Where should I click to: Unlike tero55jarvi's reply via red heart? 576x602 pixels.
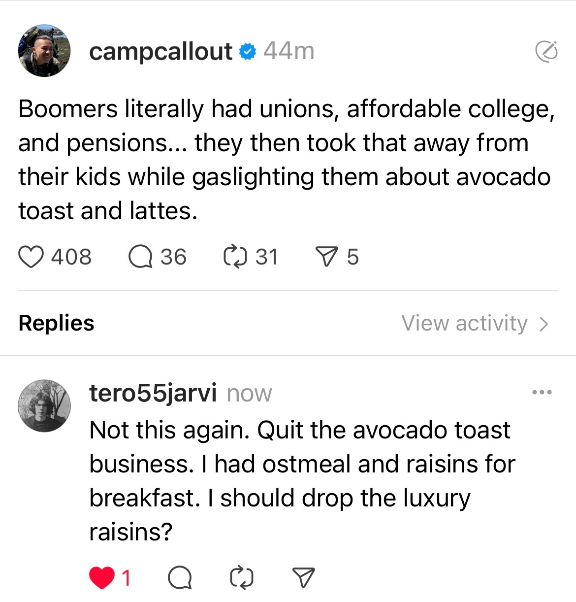point(102,577)
